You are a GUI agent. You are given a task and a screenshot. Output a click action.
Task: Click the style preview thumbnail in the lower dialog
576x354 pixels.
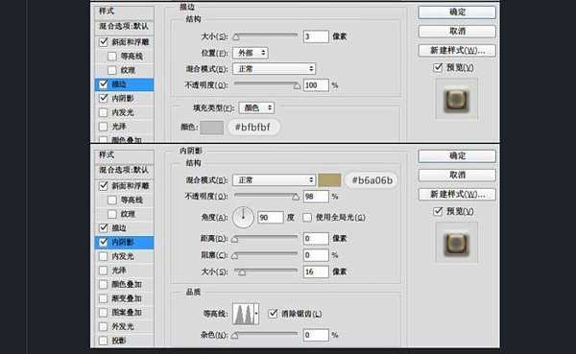tap(457, 244)
